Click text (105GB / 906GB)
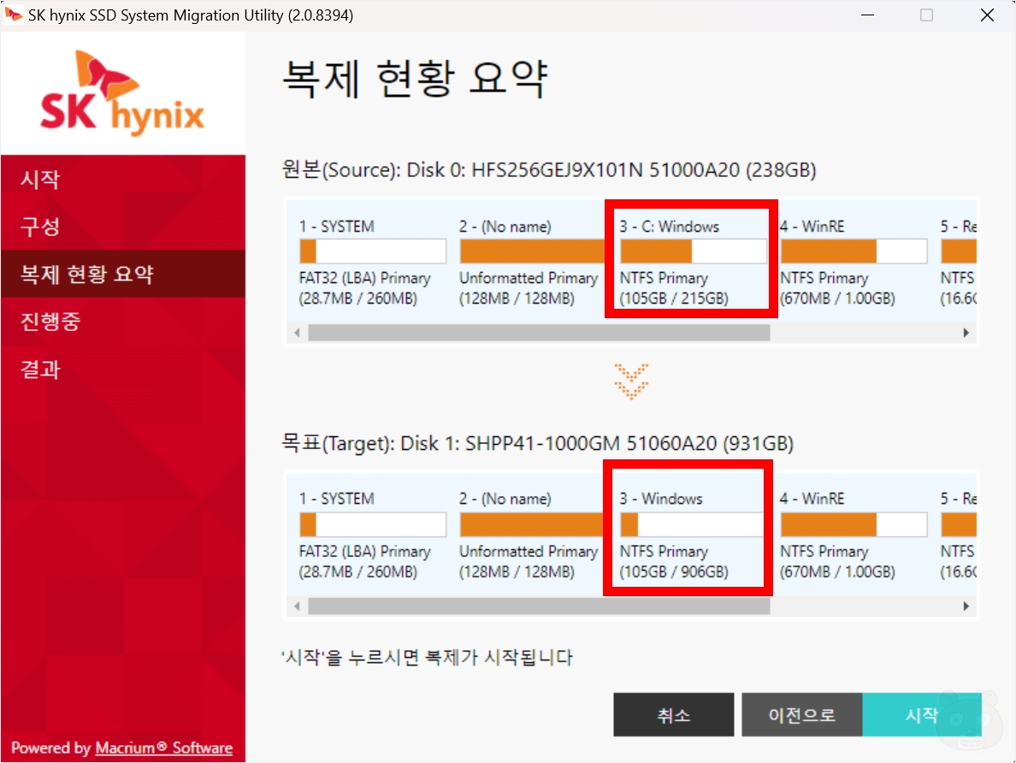Viewport: 1016px width, 763px height. click(x=674, y=571)
